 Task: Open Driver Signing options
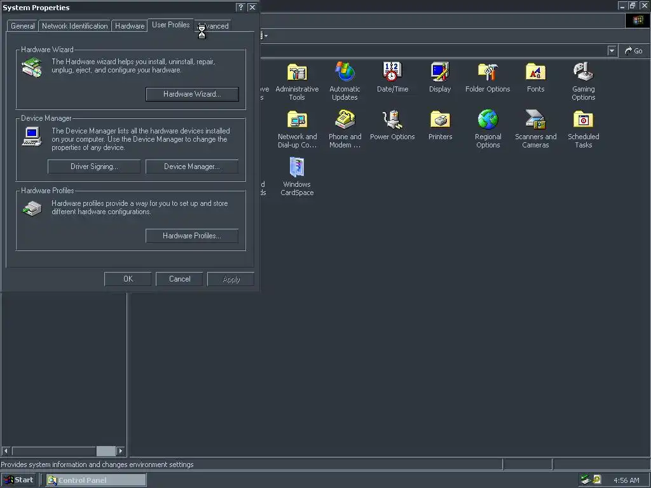94,166
